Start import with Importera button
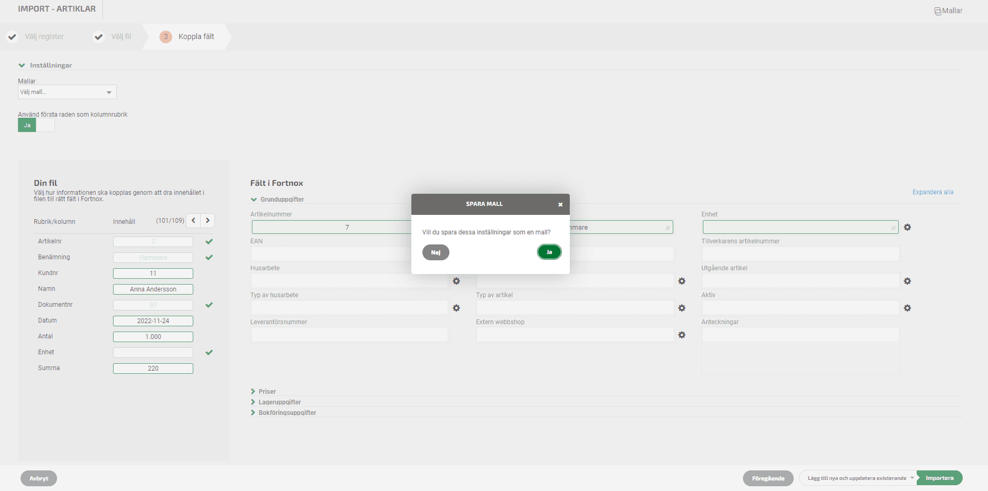The image size is (988, 491). pyautogui.click(x=940, y=478)
